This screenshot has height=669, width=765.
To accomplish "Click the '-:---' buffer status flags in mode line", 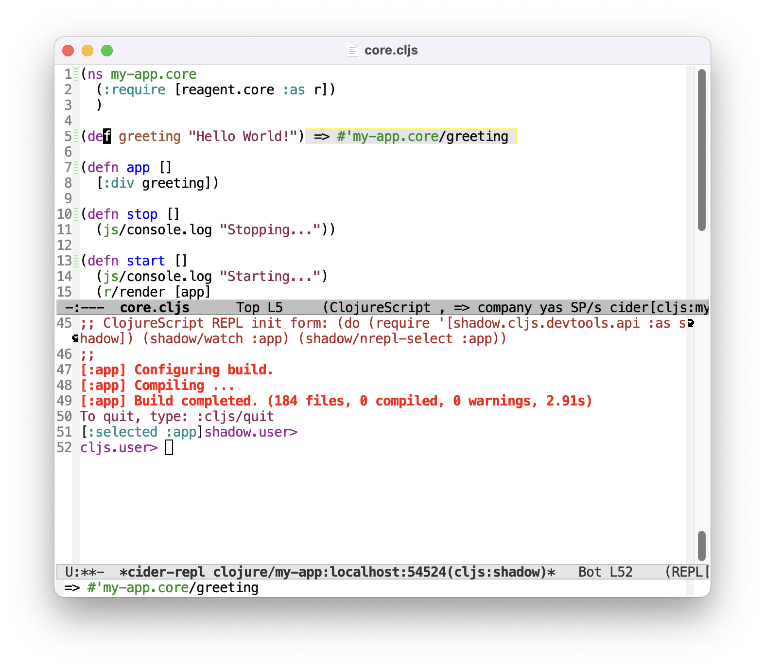I will click(x=85, y=307).
